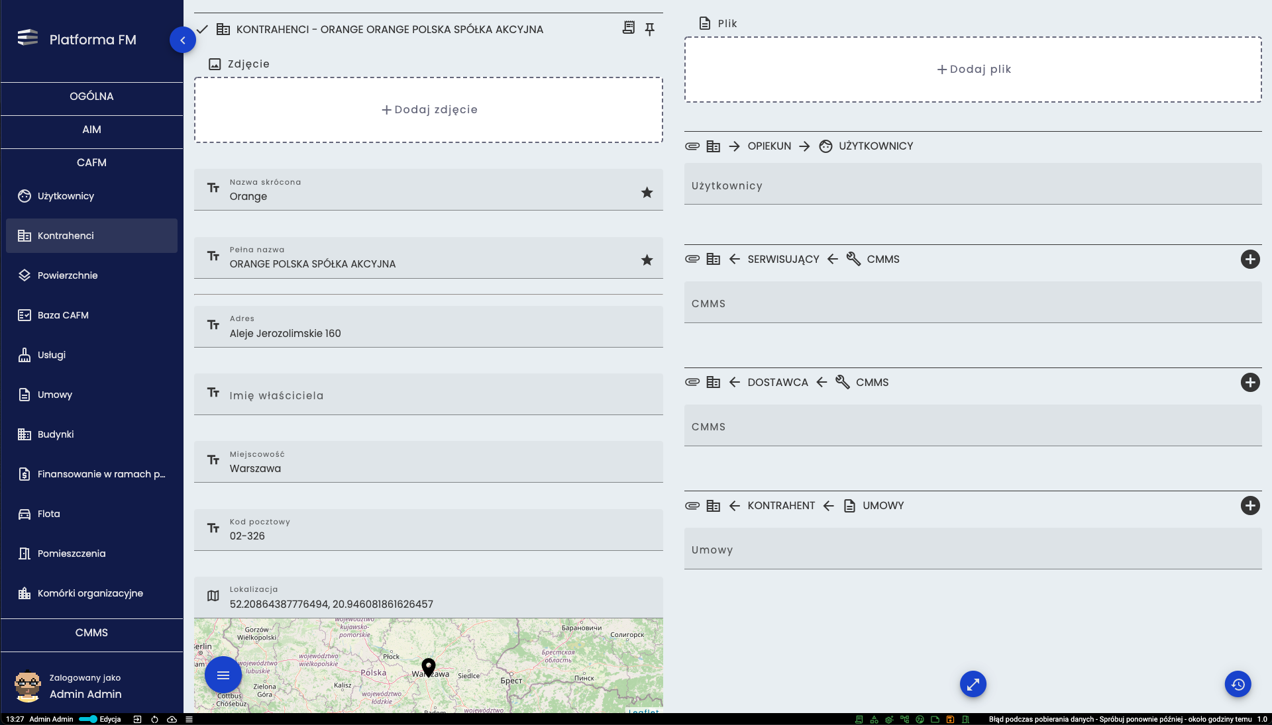Open the Baza CAFM sidebar item
The image size is (1272, 725).
click(x=91, y=315)
